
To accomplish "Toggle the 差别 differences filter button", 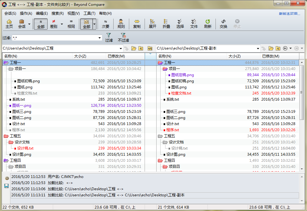I will (x=54, y=24).
